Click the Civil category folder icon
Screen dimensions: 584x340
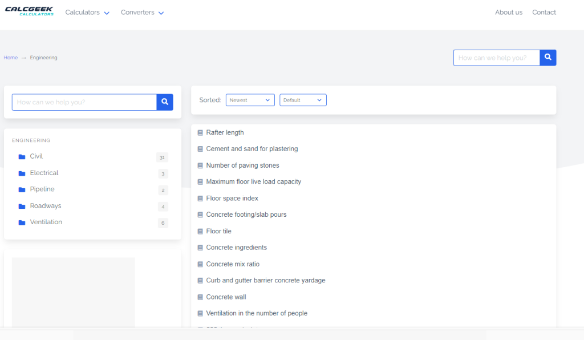click(22, 157)
